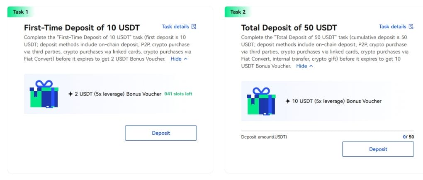
Task: Open Task details text link for Task 1
Action: point(175,27)
